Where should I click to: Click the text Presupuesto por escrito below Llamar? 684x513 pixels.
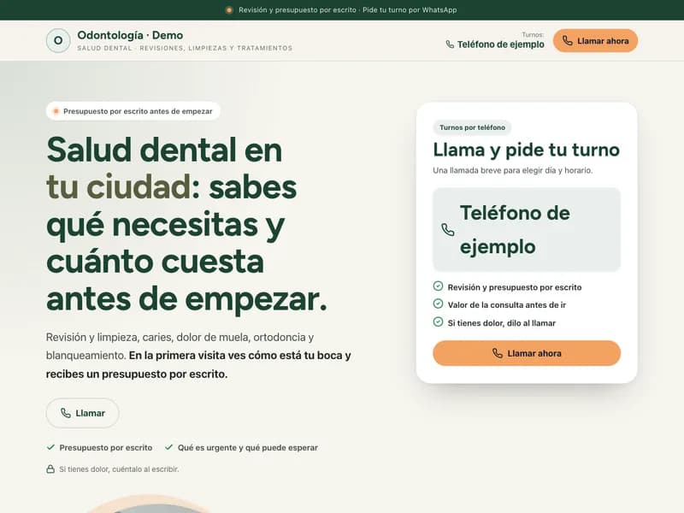[x=106, y=447]
